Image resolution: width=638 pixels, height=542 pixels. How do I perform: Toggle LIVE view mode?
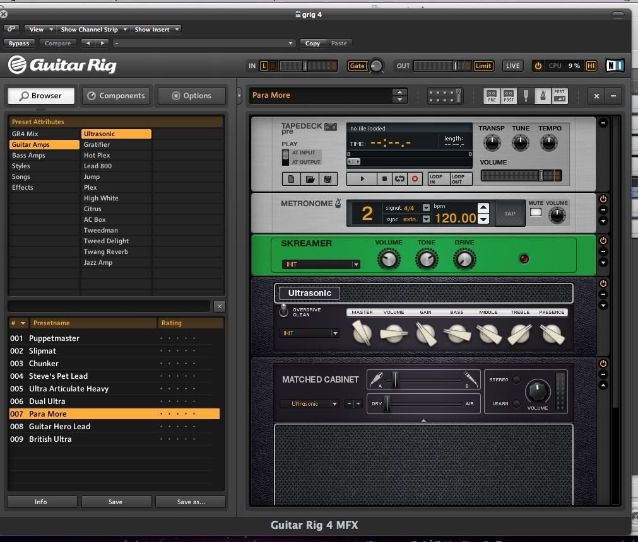(x=512, y=66)
